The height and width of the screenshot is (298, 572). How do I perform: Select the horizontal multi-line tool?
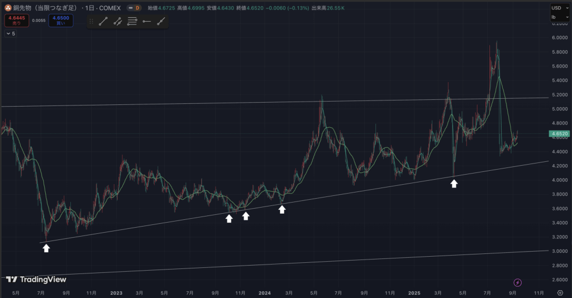coord(132,22)
